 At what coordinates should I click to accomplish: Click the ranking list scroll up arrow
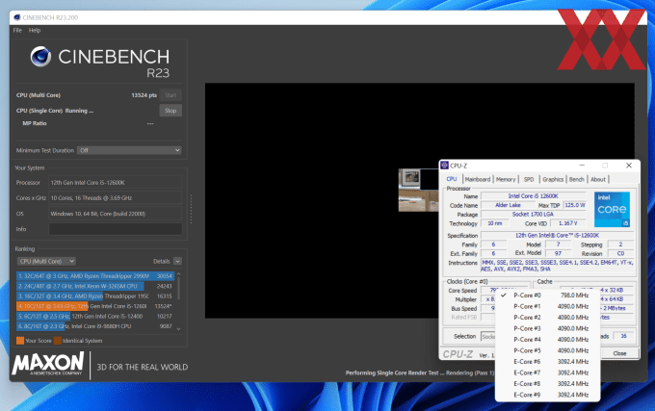pos(179,274)
